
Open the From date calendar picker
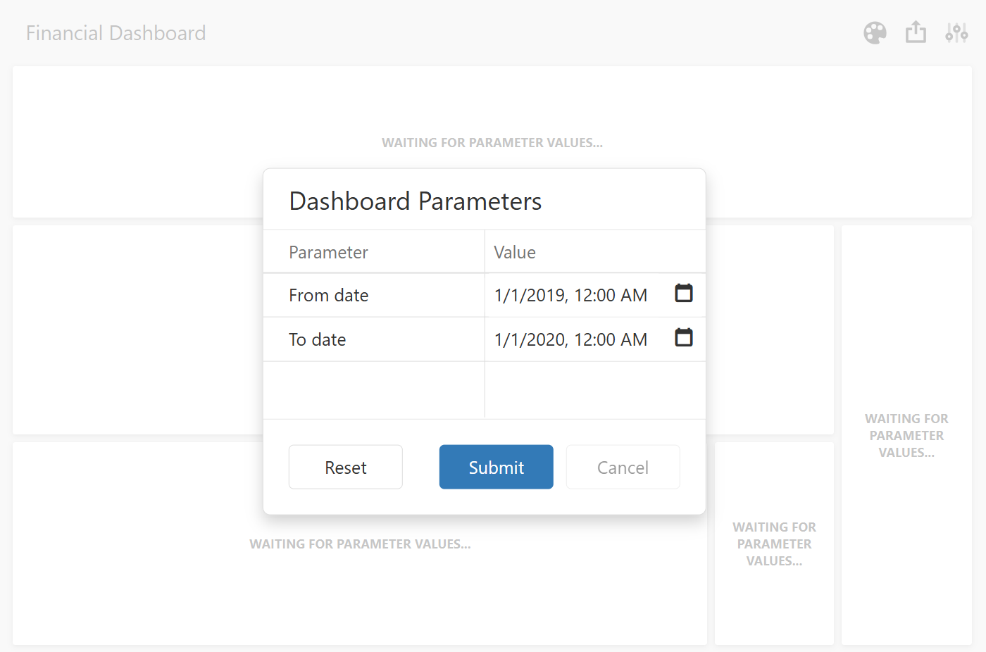pyautogui.click(x=683, y=294)
